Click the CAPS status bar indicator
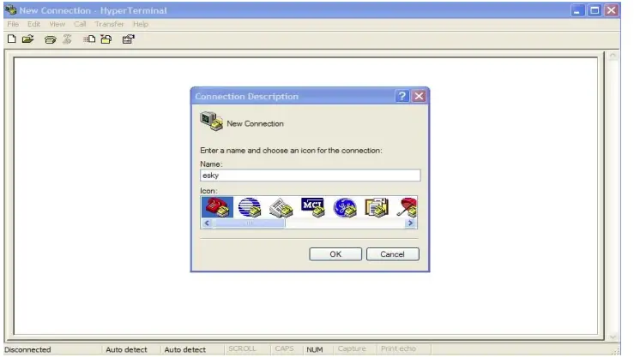Screen dimensions: 634x357 coord(284,349)
